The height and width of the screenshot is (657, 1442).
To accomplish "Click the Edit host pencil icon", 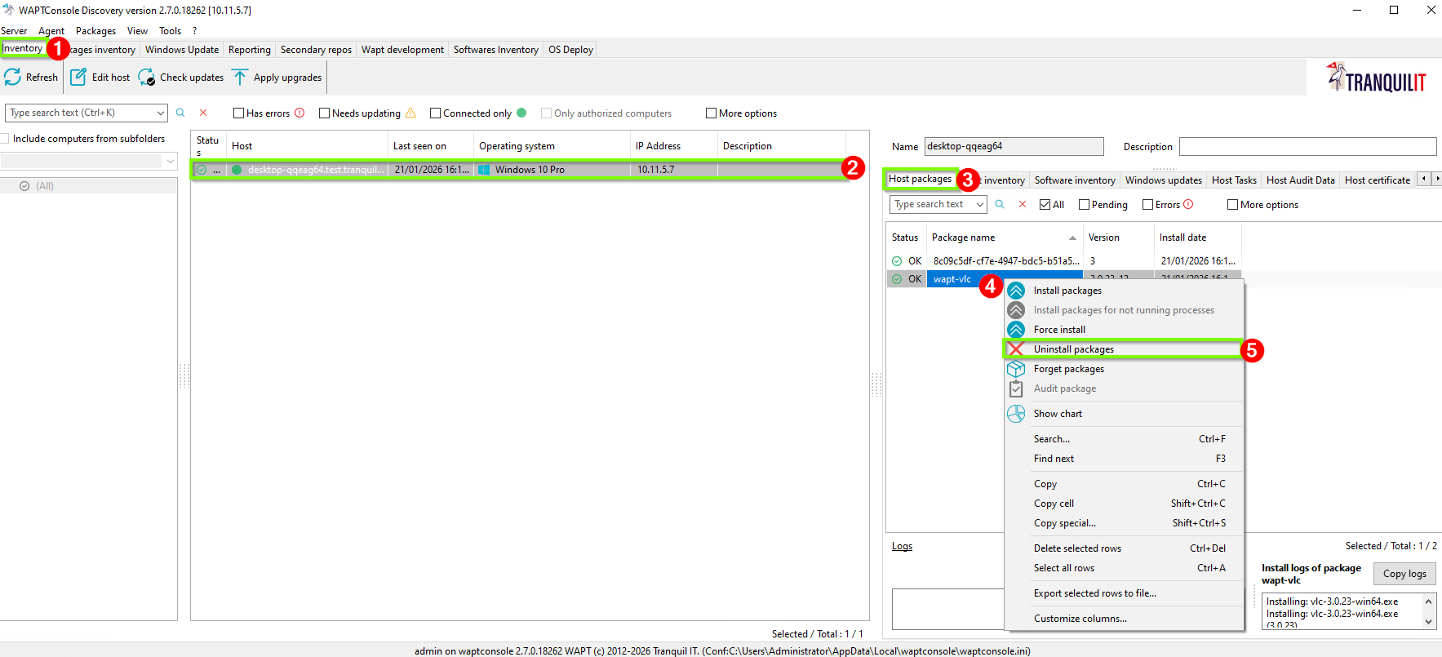I will [78, 78].
